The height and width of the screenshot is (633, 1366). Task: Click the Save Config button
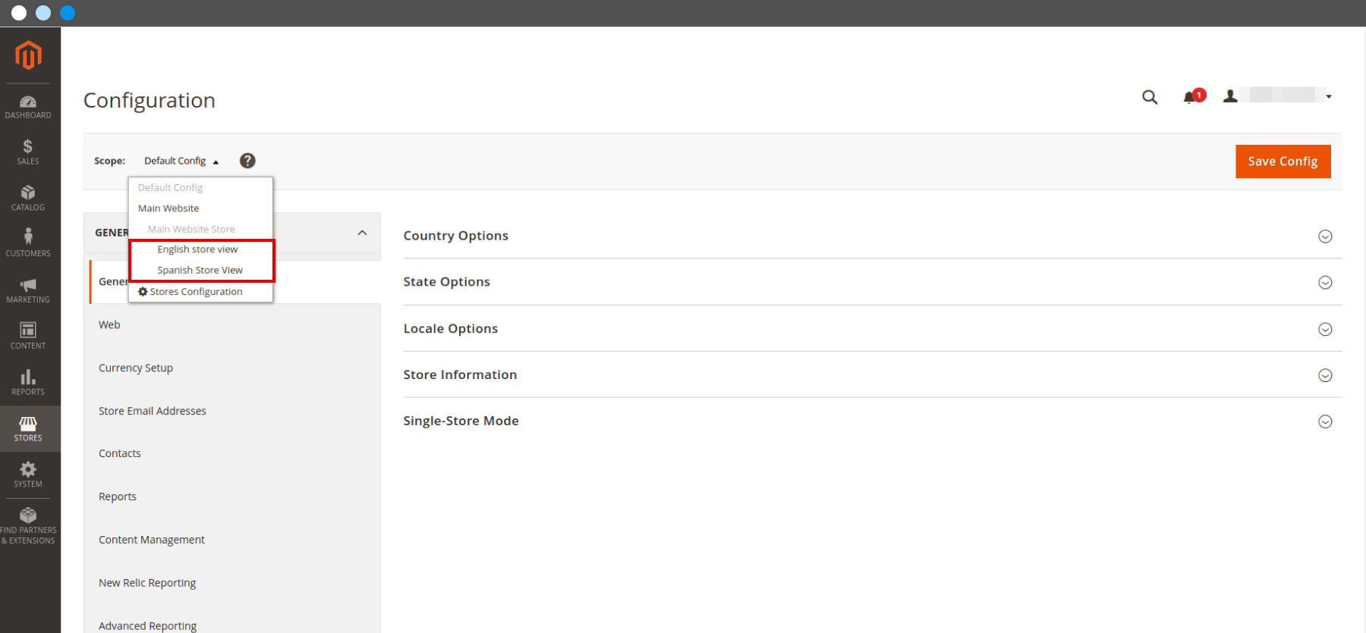[1283, 161]
